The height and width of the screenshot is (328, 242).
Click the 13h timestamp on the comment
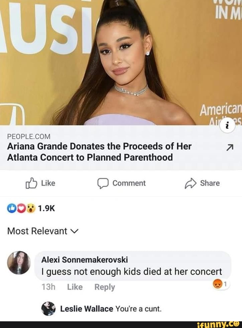tap(48, 287)
